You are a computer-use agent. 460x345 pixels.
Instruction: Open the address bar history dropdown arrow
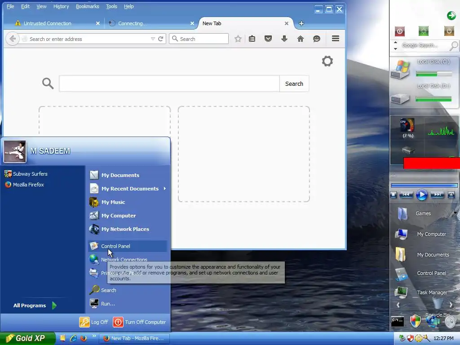coord(153,39)
